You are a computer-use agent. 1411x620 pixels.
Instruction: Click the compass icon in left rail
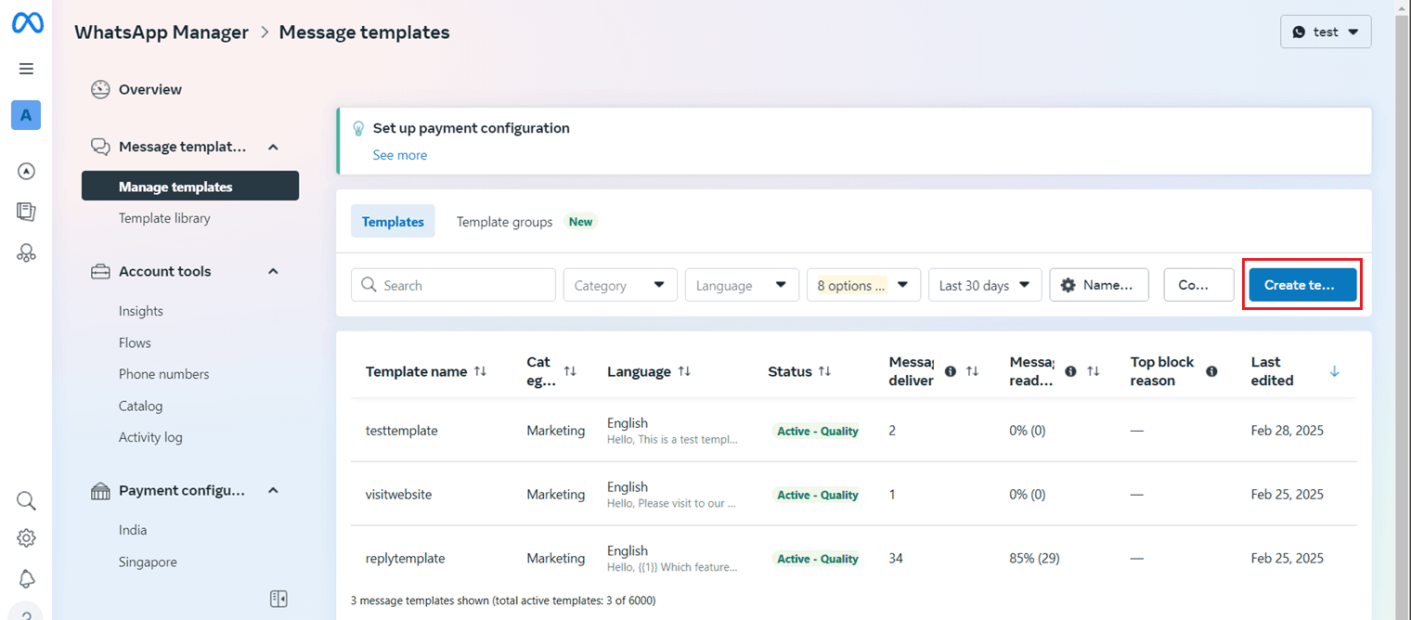26,171
